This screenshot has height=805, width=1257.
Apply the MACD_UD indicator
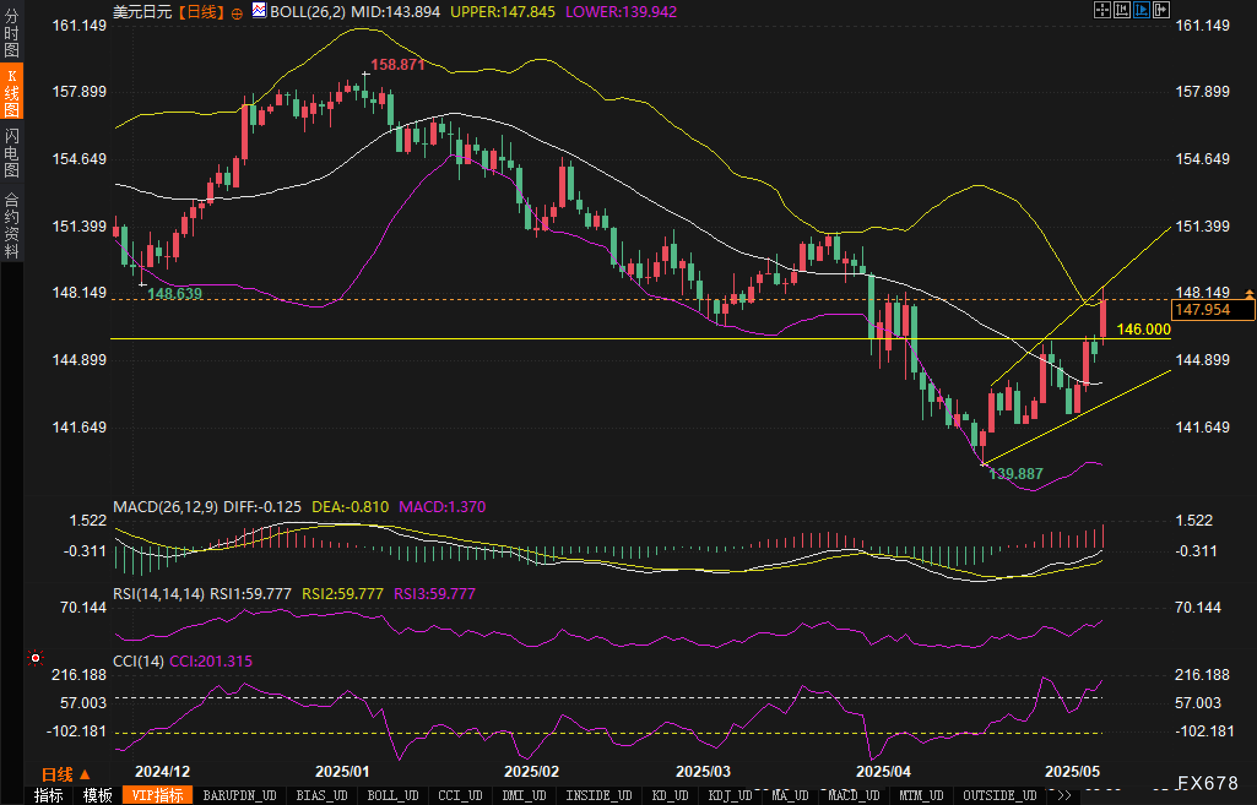pos(854,795)
